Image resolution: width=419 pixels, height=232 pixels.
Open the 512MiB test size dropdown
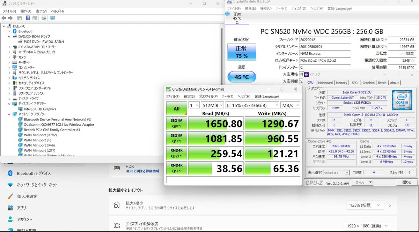pos(212,105)
